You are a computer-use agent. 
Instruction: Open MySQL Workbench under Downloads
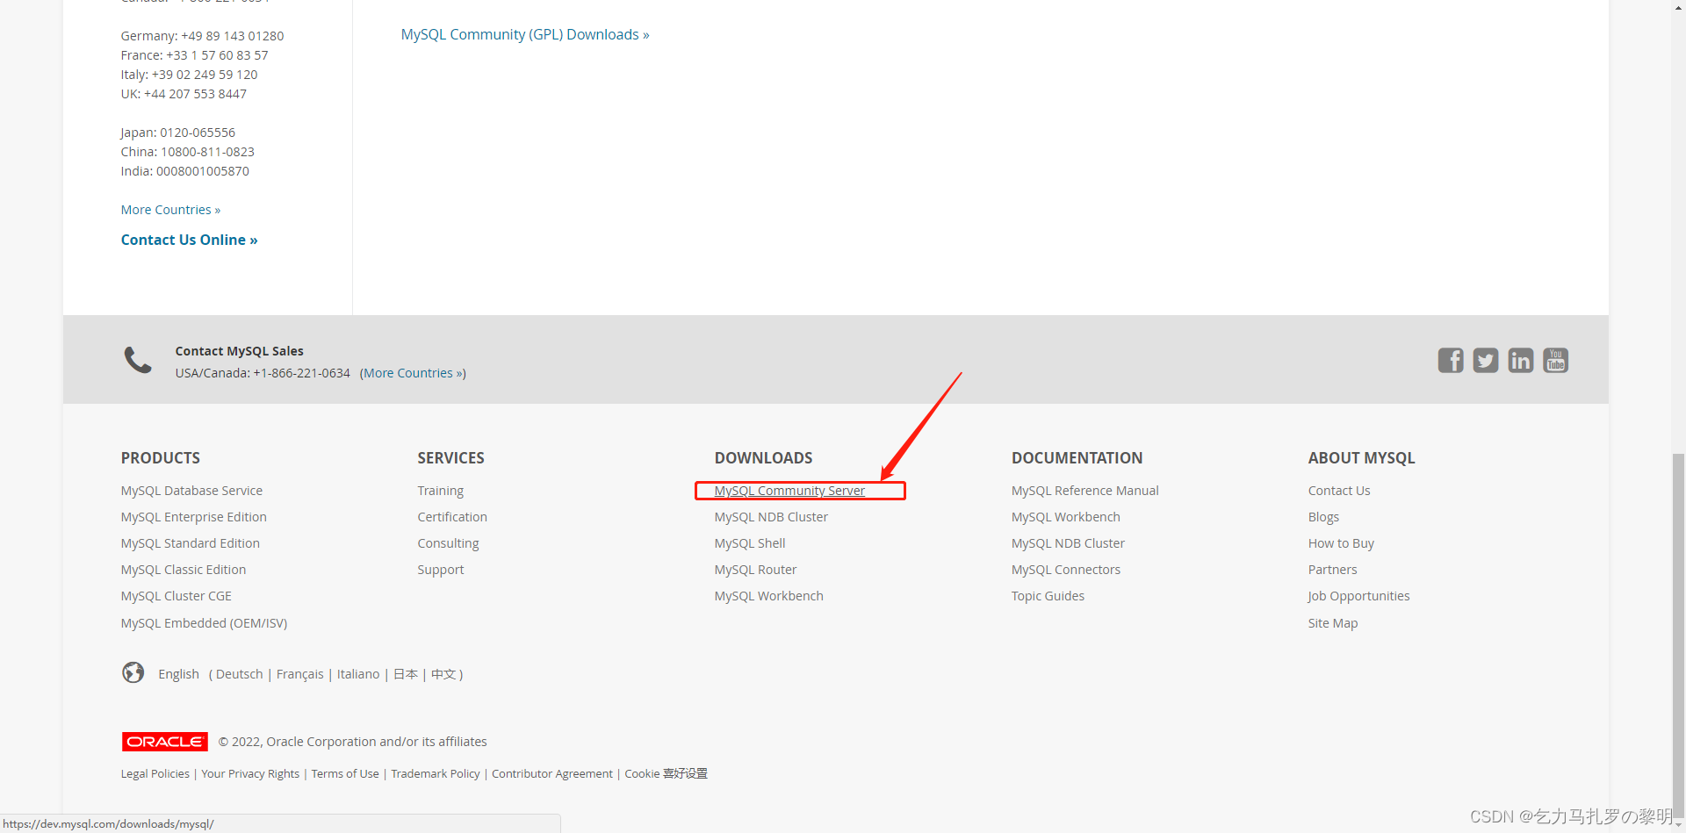[769, 596]
